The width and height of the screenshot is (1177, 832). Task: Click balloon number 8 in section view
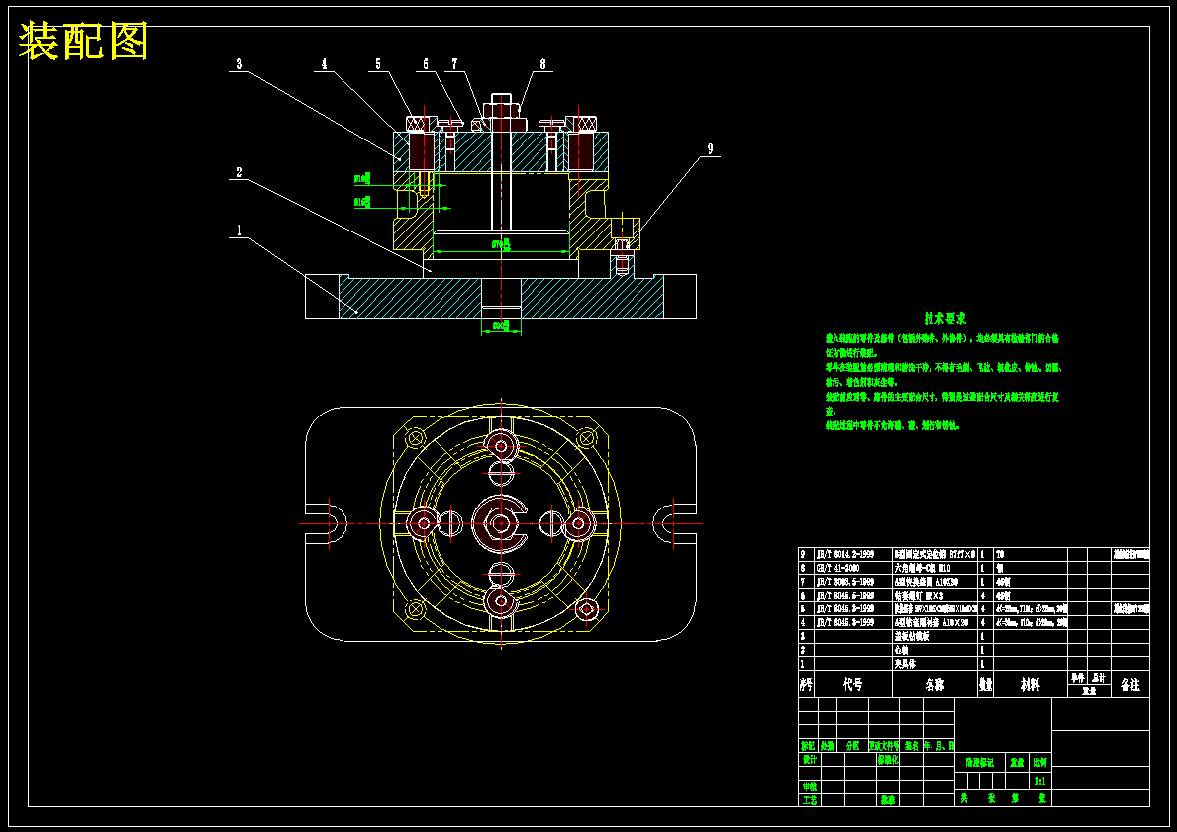(x=542, y=64)
